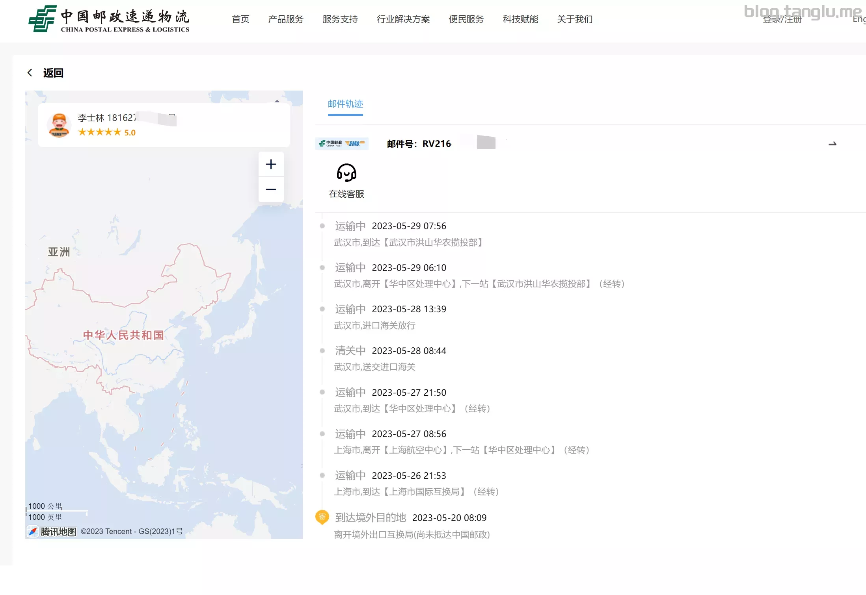This screenshot has width=866, height=595.
Task: Select the 邮件轨迹 tab
Action: 345,104
